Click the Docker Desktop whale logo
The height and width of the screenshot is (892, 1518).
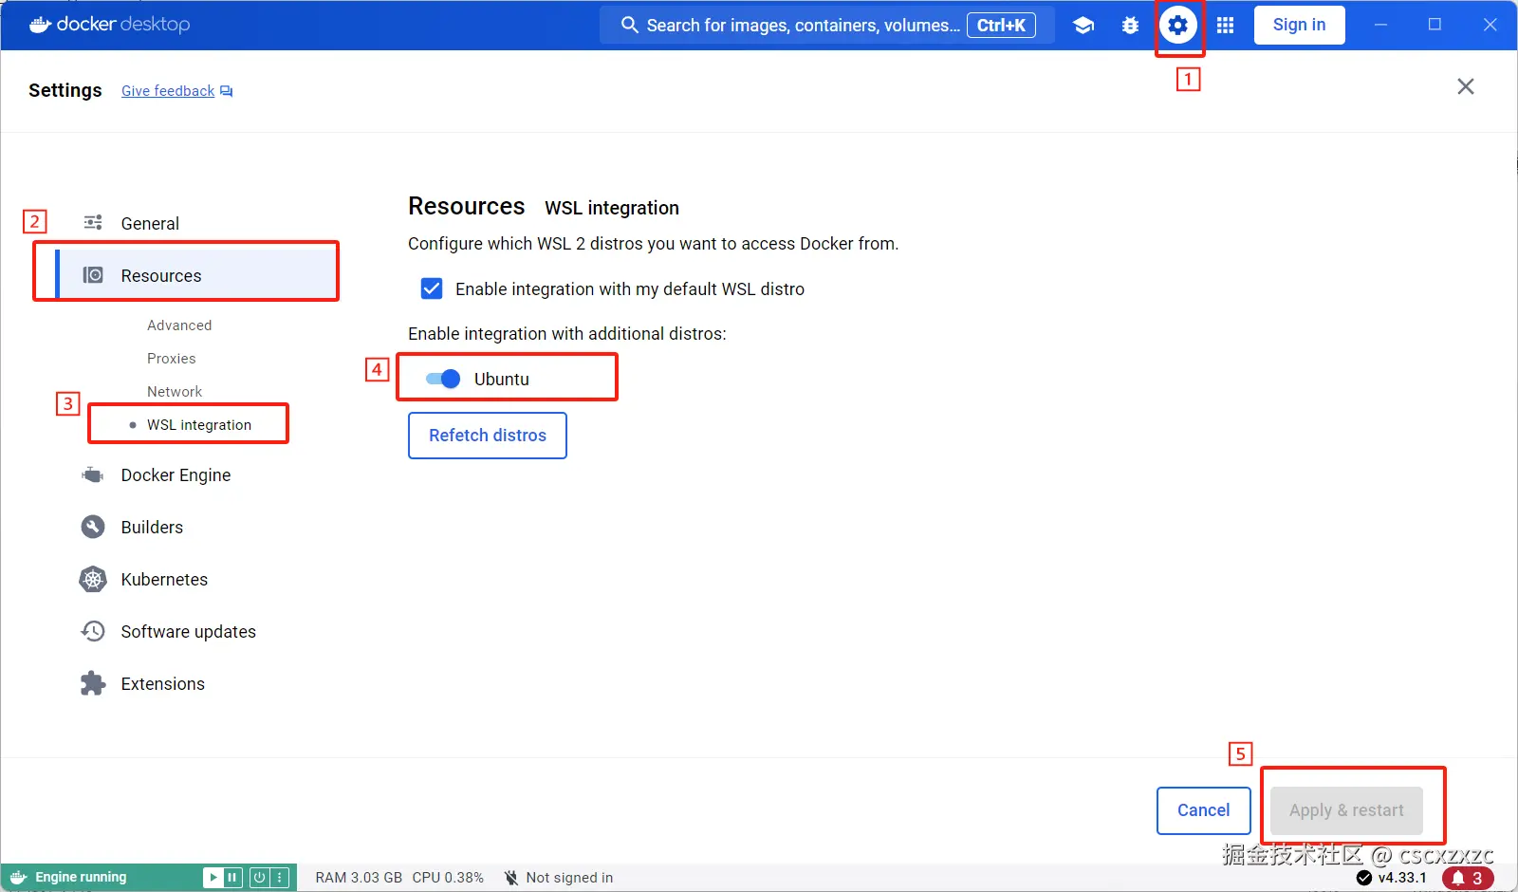(x=40, y=25)
